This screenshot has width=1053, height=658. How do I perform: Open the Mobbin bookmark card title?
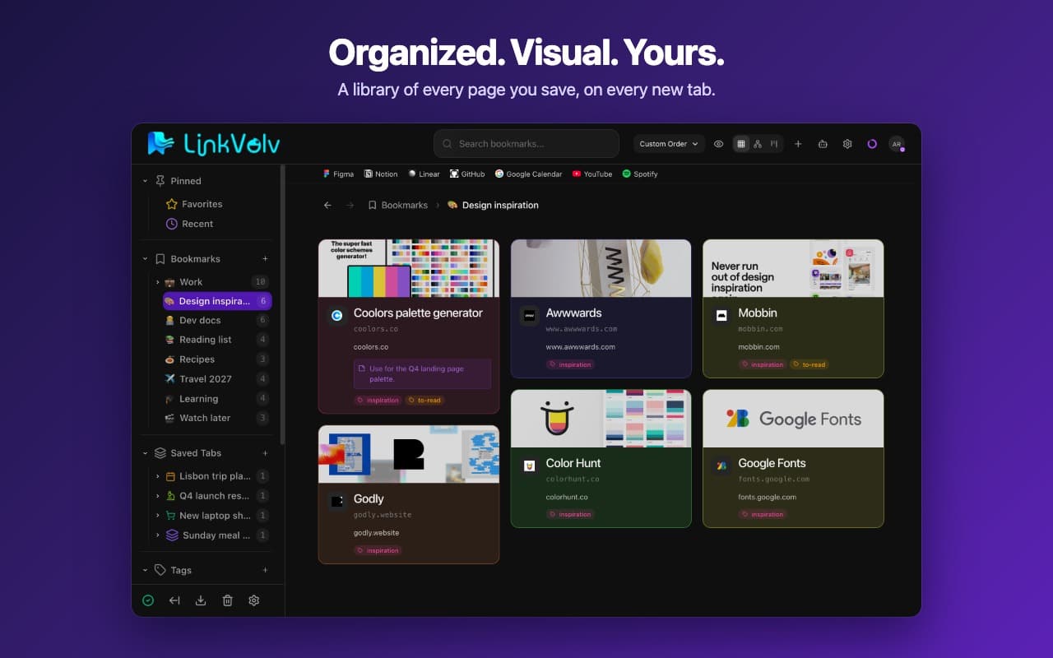(758, 313)
